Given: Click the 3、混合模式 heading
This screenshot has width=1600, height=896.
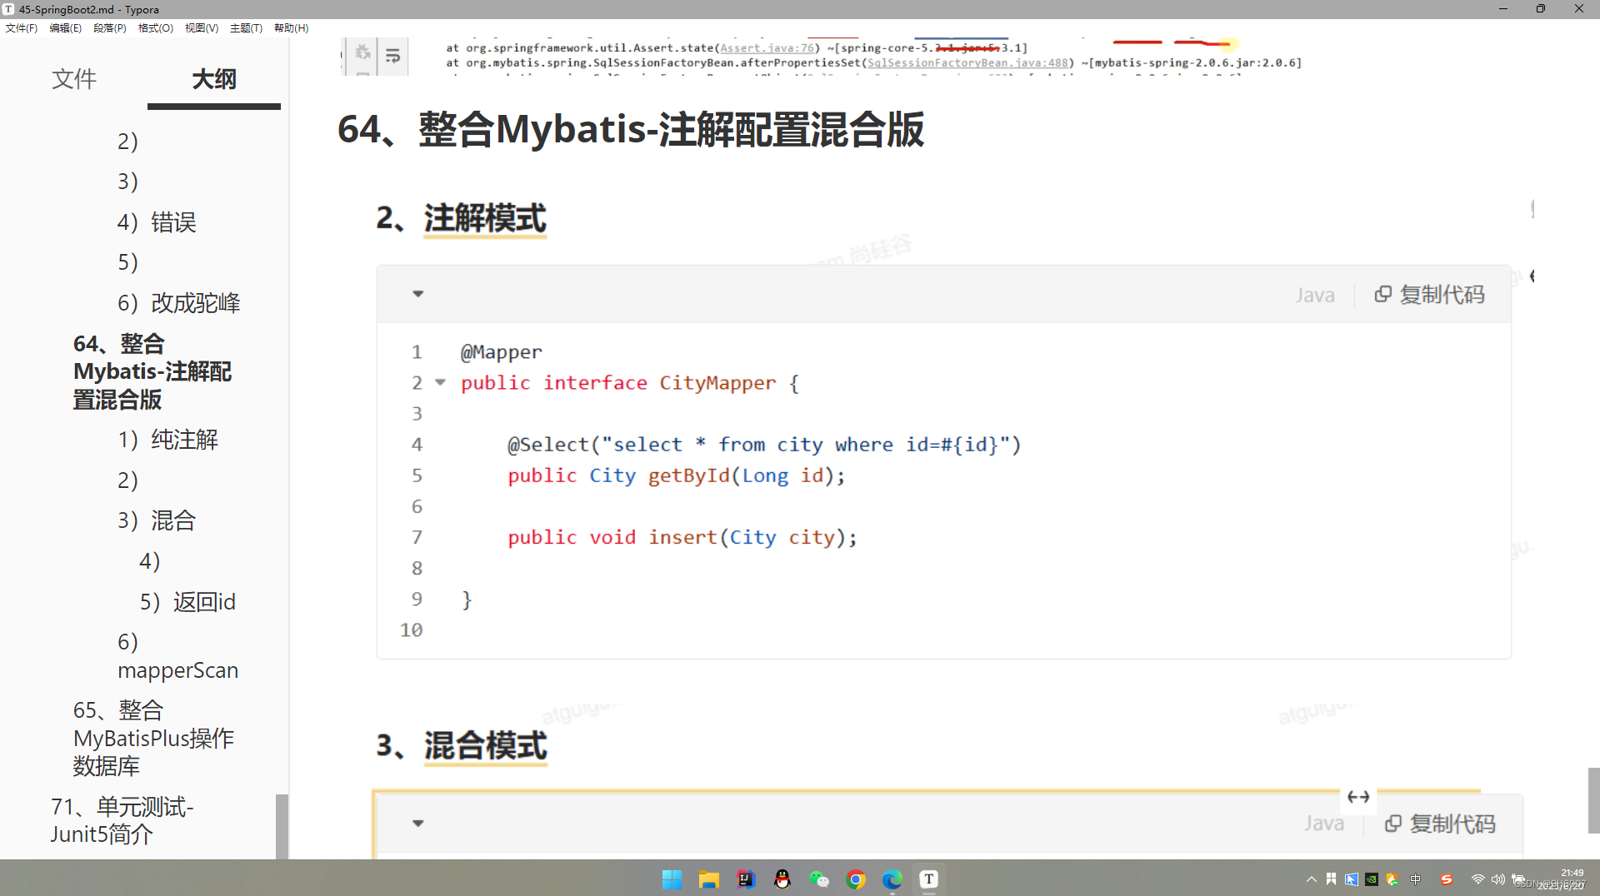Looking at the screenshot, I should 461,745.
